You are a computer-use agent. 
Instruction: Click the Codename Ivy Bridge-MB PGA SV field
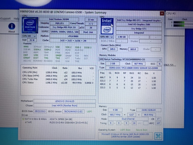pos(64,27)
